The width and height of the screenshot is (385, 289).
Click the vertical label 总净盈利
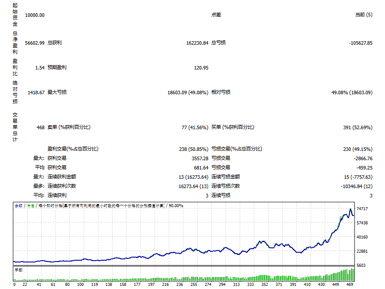(x=15, y=42)
